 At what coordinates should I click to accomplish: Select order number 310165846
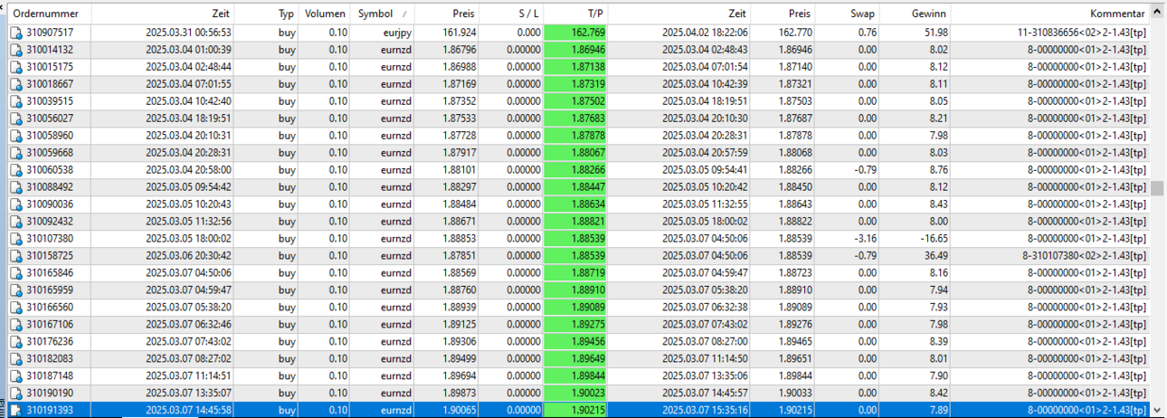coord(50,273)
